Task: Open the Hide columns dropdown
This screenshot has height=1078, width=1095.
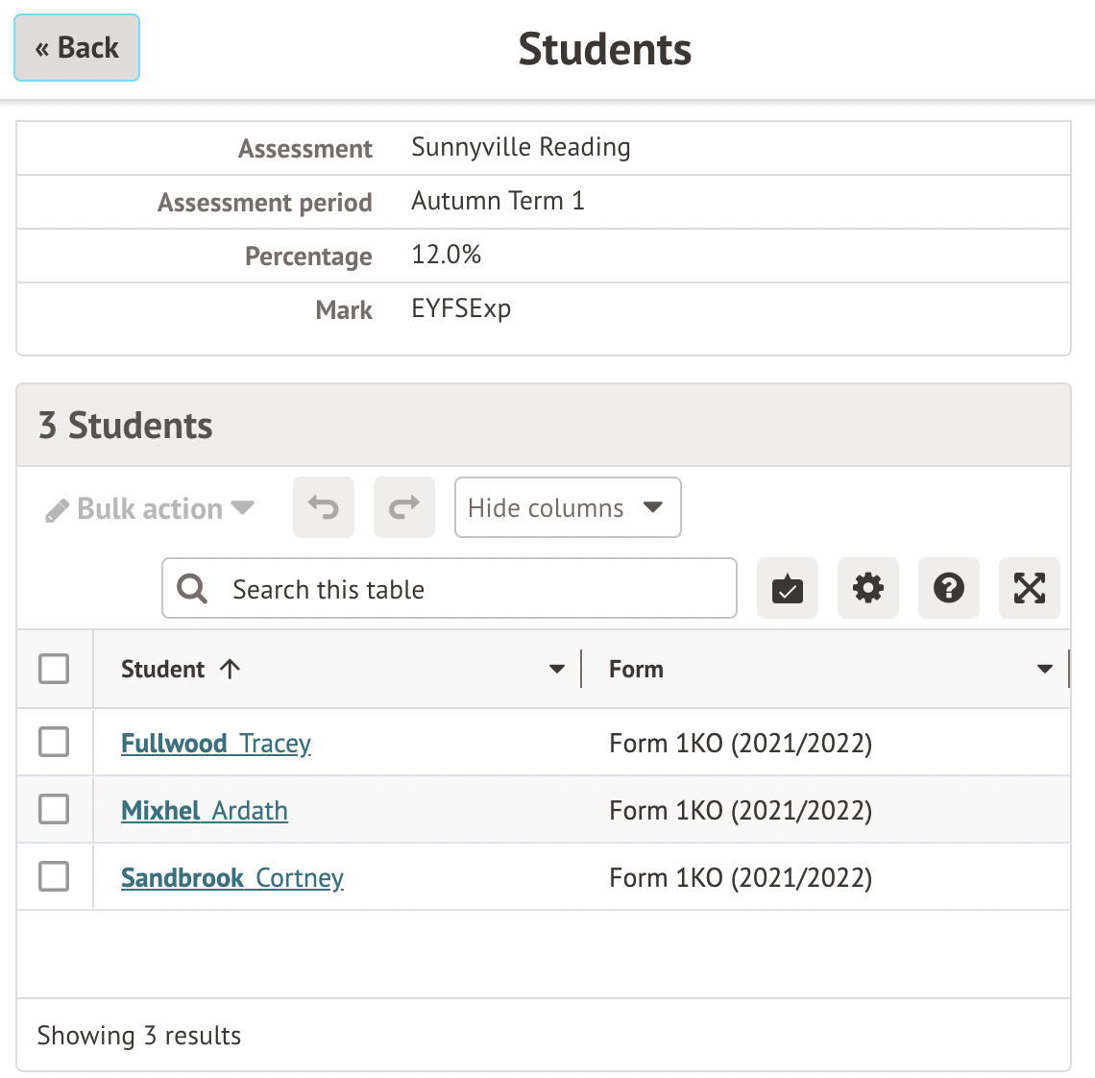Action: (568, 507)
